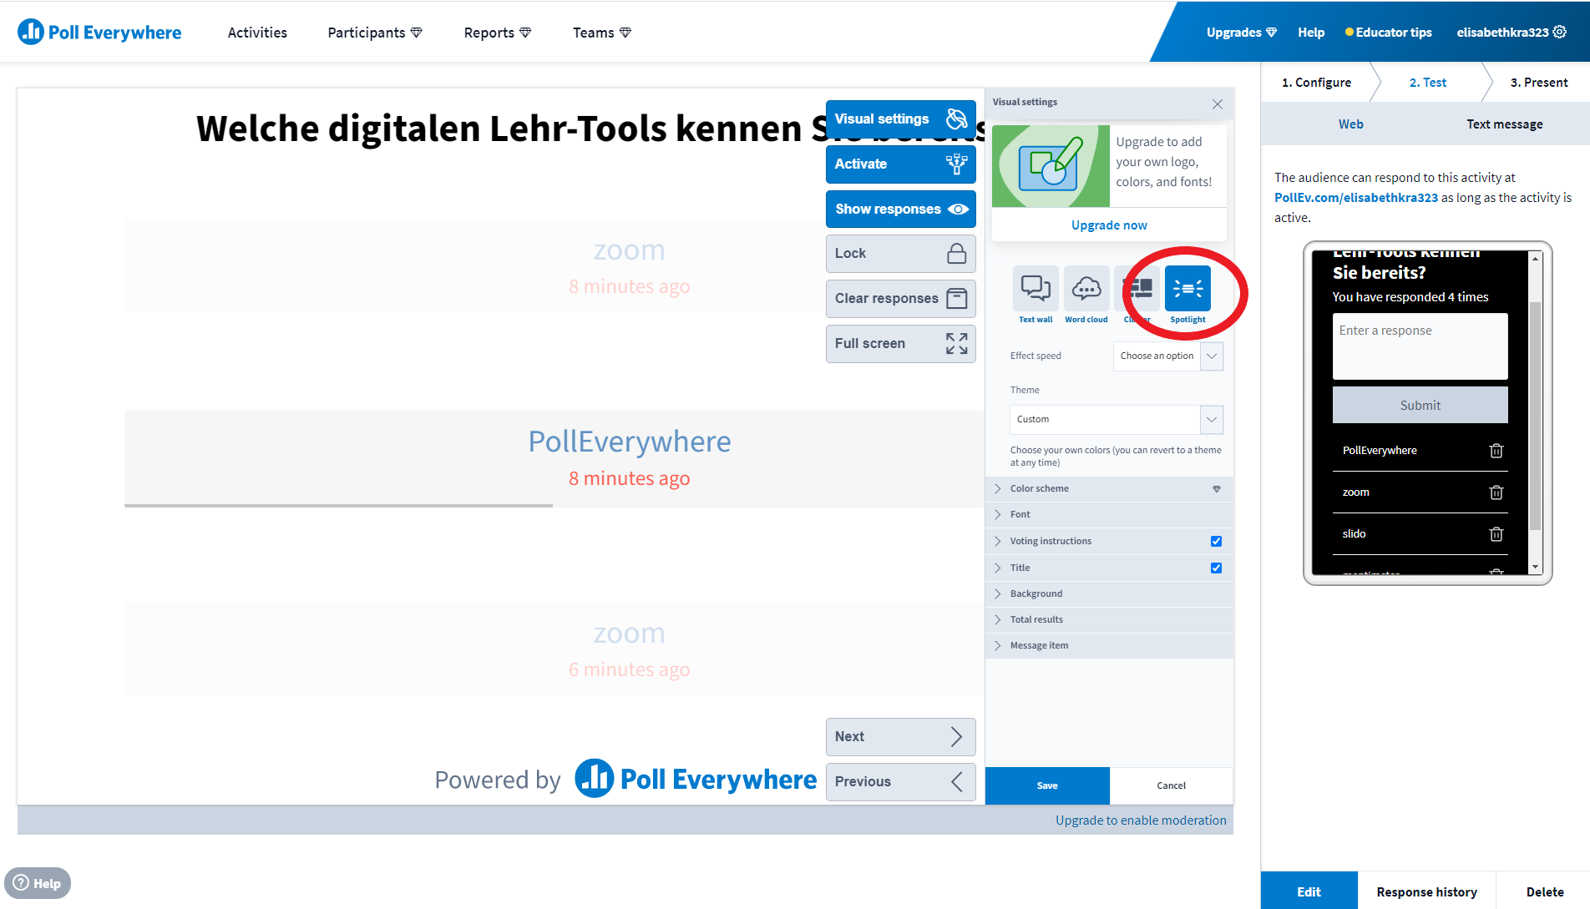Image resolution: width=1590 pixels, height=909 pixels.
Task: Close the Visual settings panel
Action: click(x=1218, y=104)
